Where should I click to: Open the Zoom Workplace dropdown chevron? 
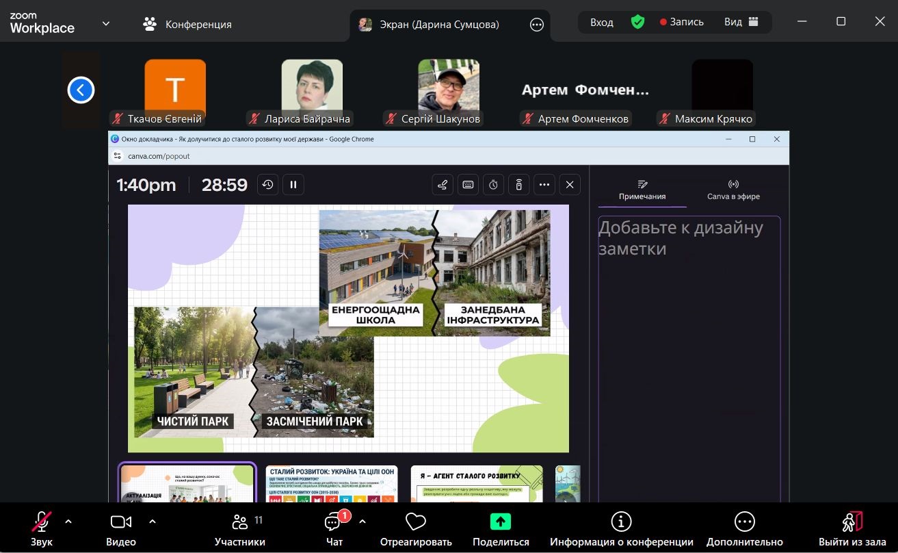pos(106,23)
